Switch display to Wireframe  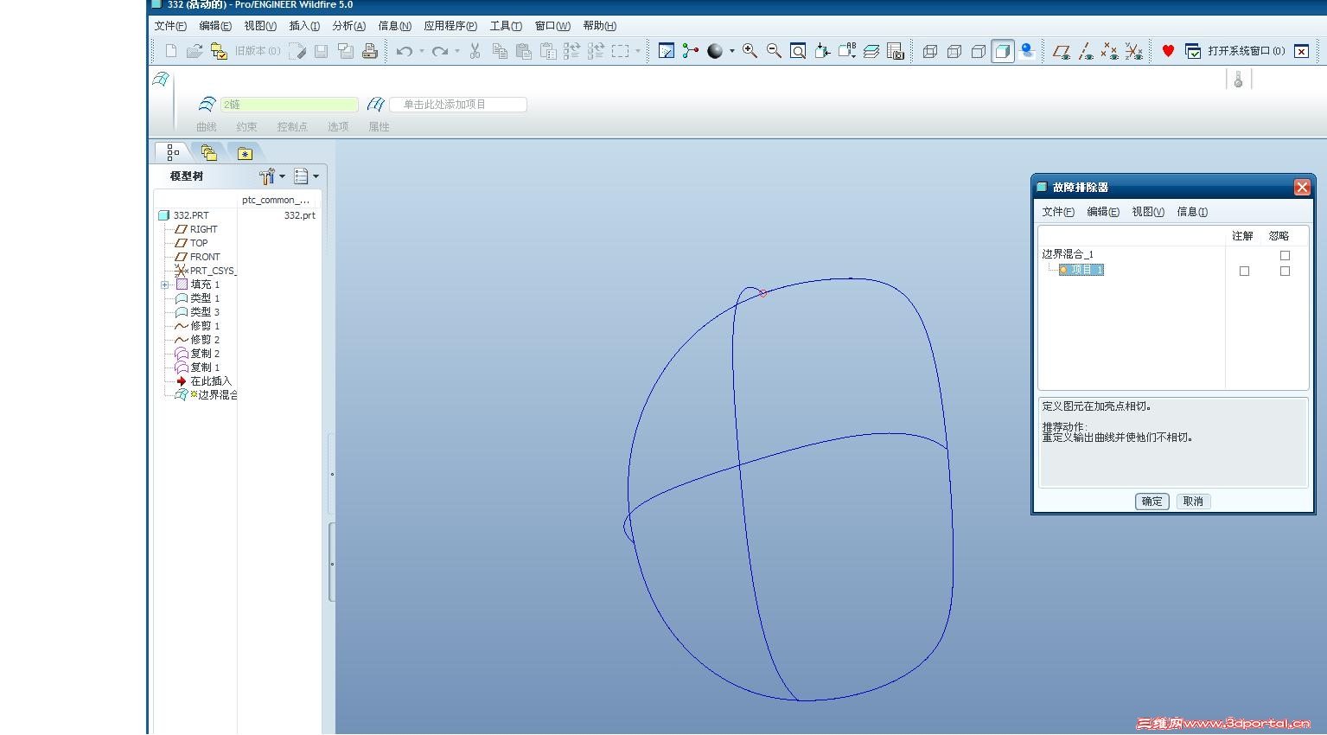tap(930, 51)
